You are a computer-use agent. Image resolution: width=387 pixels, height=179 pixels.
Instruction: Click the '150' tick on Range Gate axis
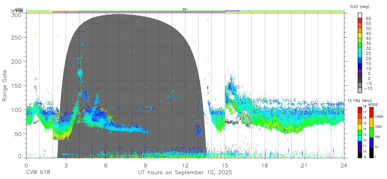[x=17, y=86]
